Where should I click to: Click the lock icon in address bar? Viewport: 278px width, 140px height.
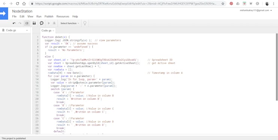[32, 3]
